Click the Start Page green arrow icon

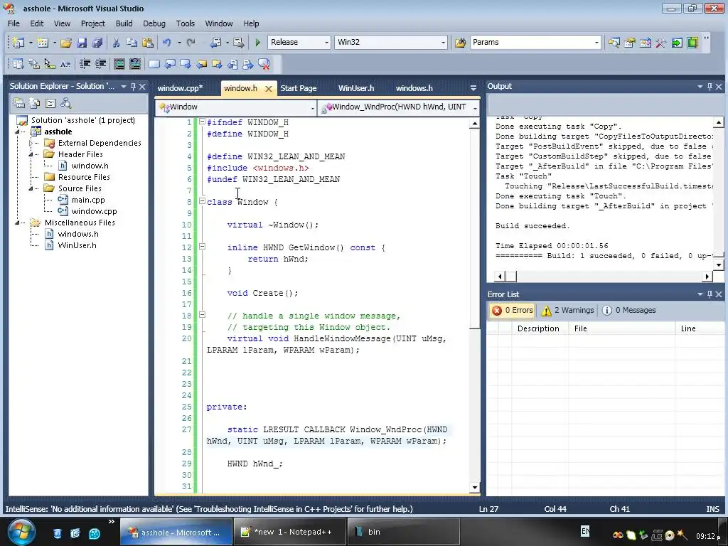pos(677,42)
